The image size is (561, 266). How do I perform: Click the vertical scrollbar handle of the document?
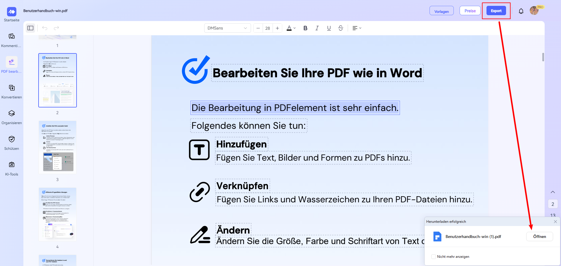pos(543,57)
